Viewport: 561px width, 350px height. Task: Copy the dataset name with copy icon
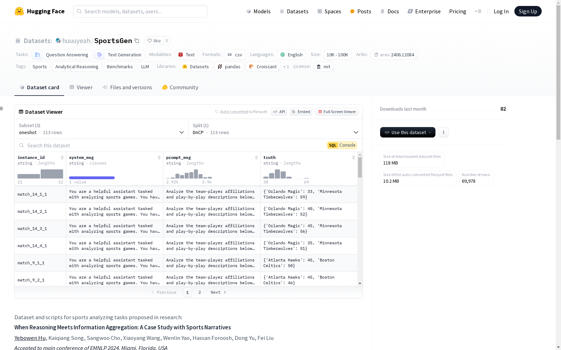(x=137, y=41)
